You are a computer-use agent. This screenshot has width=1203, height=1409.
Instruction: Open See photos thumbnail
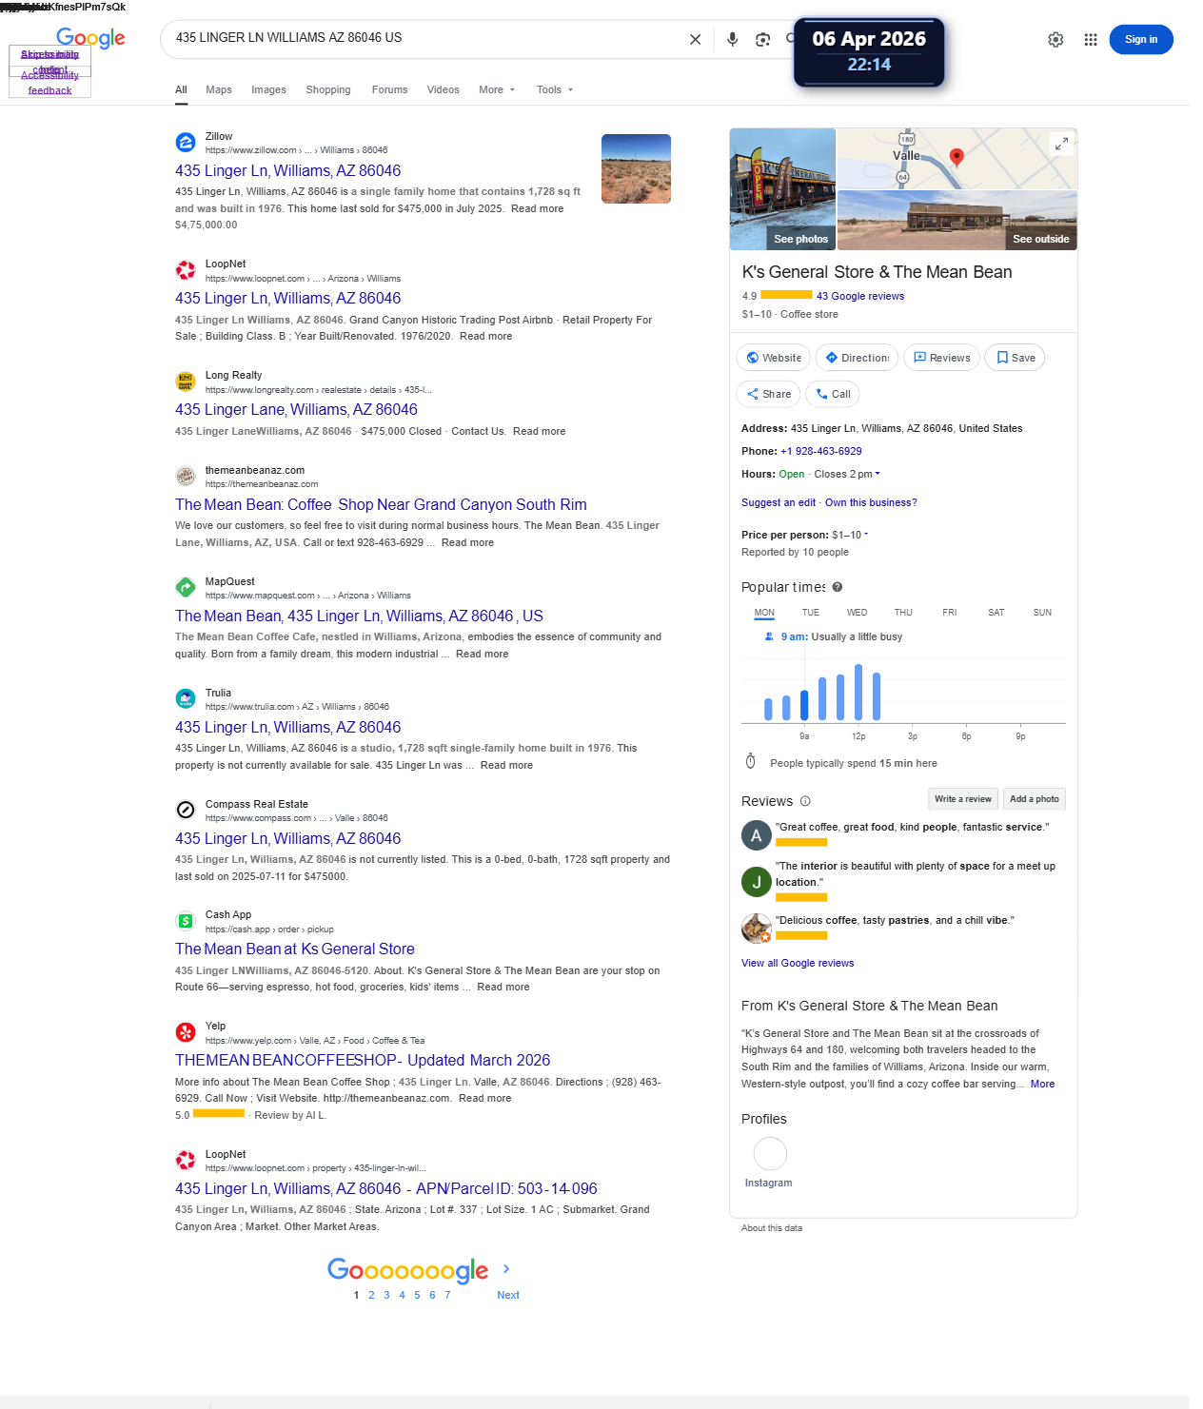click(783, 189)
